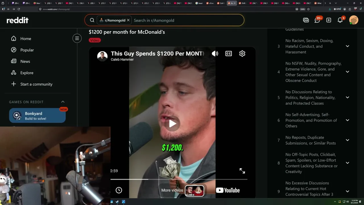Open Steam from the taskbar
This screenshot has height=205, width=364.
pos(117,202)
